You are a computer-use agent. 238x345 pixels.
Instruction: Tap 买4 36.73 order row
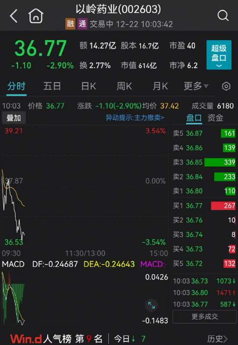[x=204, y=249]
